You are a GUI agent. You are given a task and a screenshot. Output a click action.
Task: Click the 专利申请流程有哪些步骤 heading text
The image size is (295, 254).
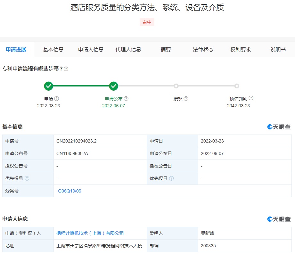click(x=32, y=69)
